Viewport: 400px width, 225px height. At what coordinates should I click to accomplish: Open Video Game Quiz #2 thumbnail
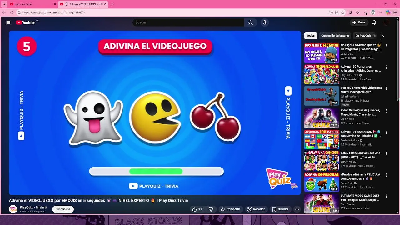322,118
